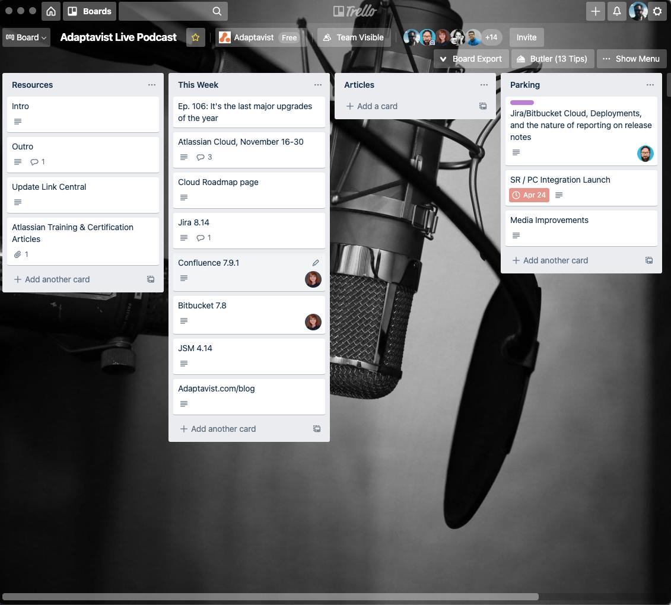Viewport: 671px width, 605px height.
Task: Open notifications bell icon
Action: pos(616,11)
